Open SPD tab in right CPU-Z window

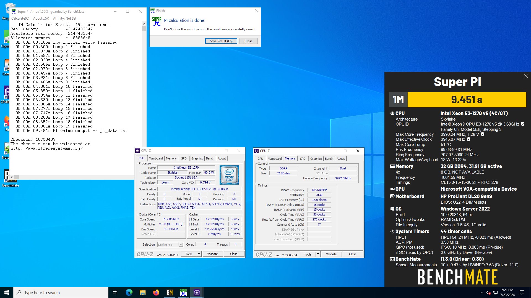tap(303, 158)
